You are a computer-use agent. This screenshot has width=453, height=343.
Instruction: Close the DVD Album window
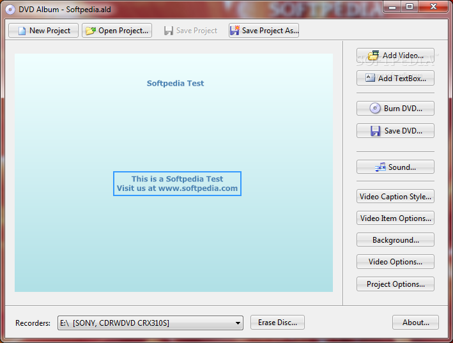pos(433,6)
